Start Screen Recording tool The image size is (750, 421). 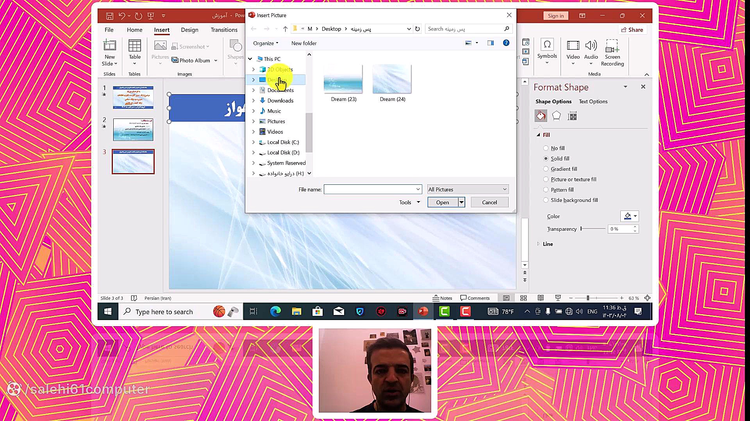click(x=612, y=52)
